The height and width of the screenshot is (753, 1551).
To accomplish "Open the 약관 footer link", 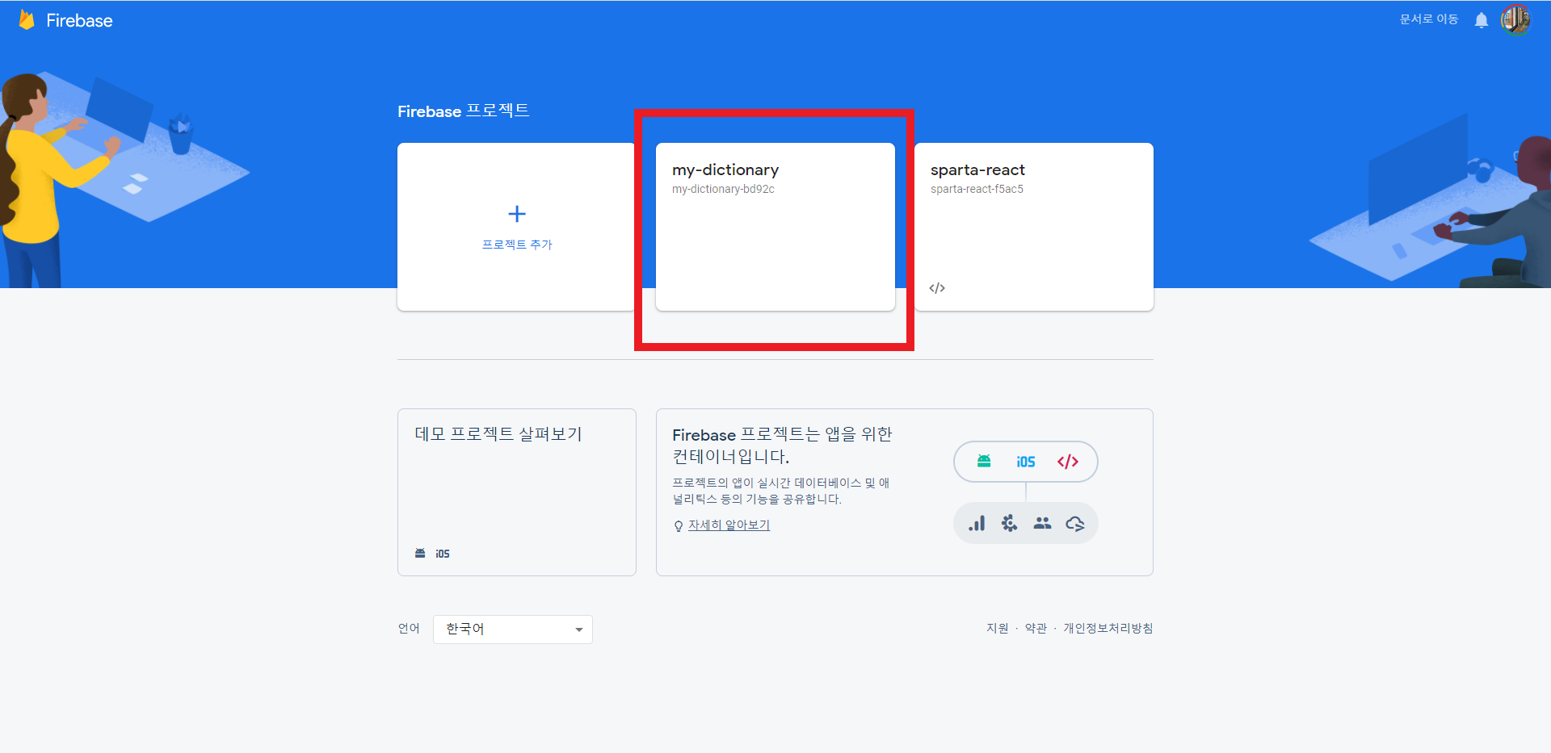I will 1036,628.
